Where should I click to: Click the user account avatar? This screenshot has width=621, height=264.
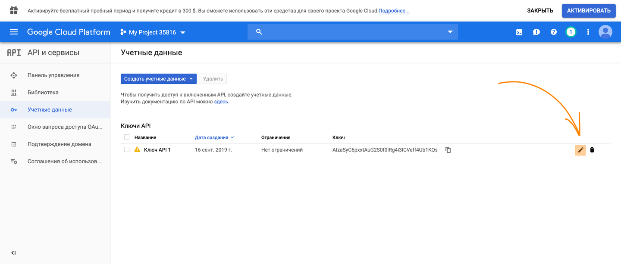[x=605, y=32]
